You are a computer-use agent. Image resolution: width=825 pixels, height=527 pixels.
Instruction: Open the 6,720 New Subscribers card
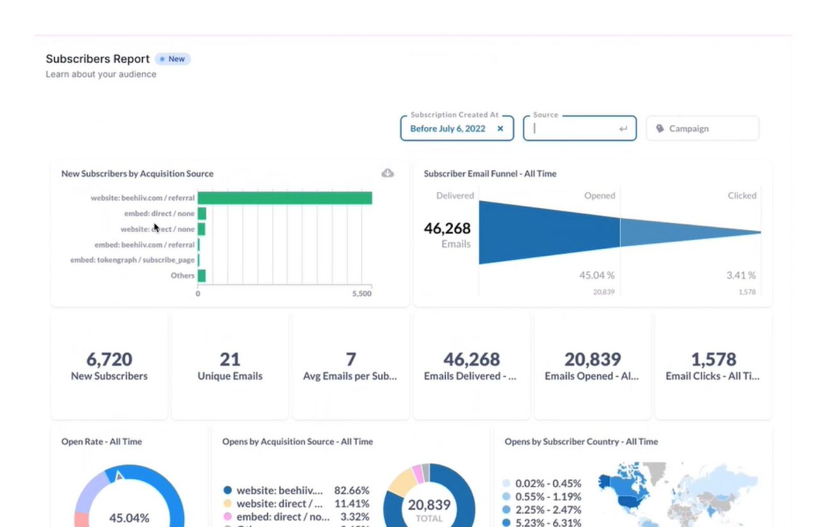(x=109, y=366)
